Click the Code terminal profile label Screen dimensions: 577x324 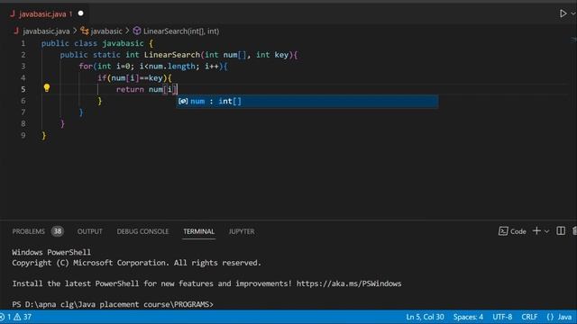coord(518,231)
